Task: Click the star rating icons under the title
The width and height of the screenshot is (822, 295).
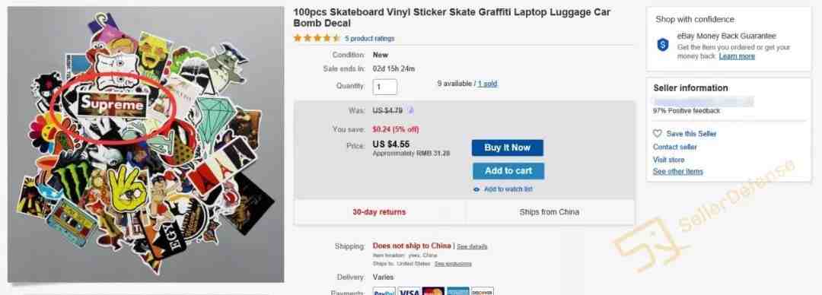Action: click(x=317, y=38)
